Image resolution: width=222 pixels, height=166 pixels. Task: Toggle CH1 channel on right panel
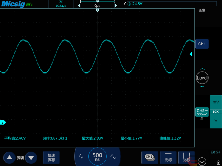click(202, 44)
